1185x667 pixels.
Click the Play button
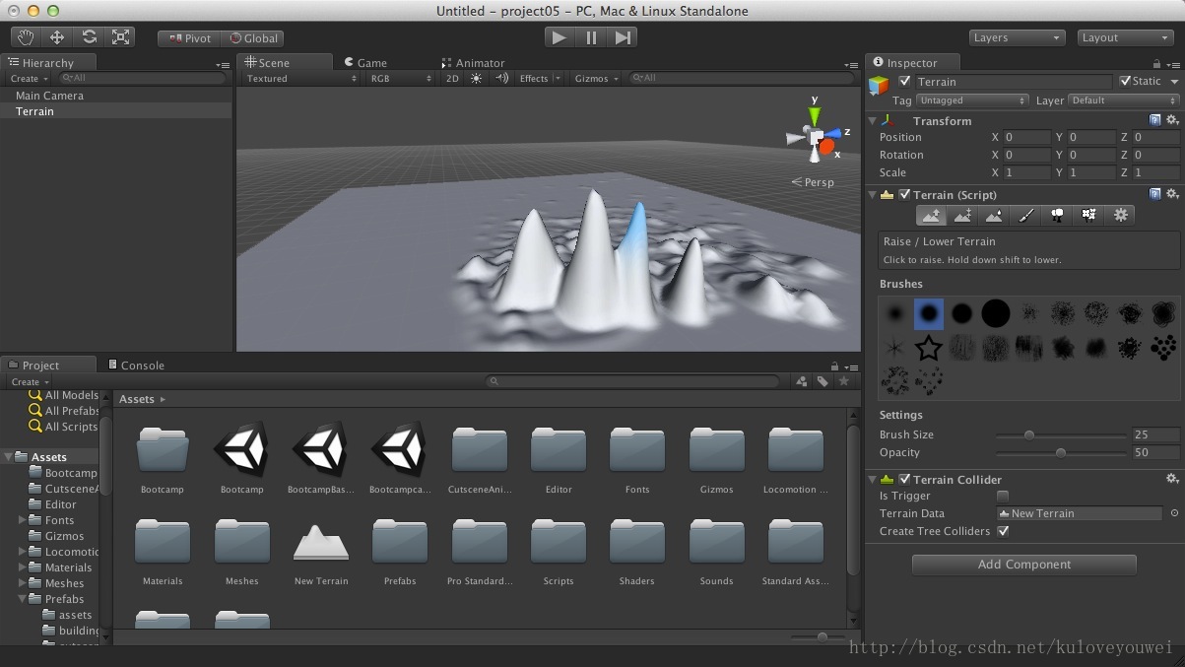click(560, 37)
